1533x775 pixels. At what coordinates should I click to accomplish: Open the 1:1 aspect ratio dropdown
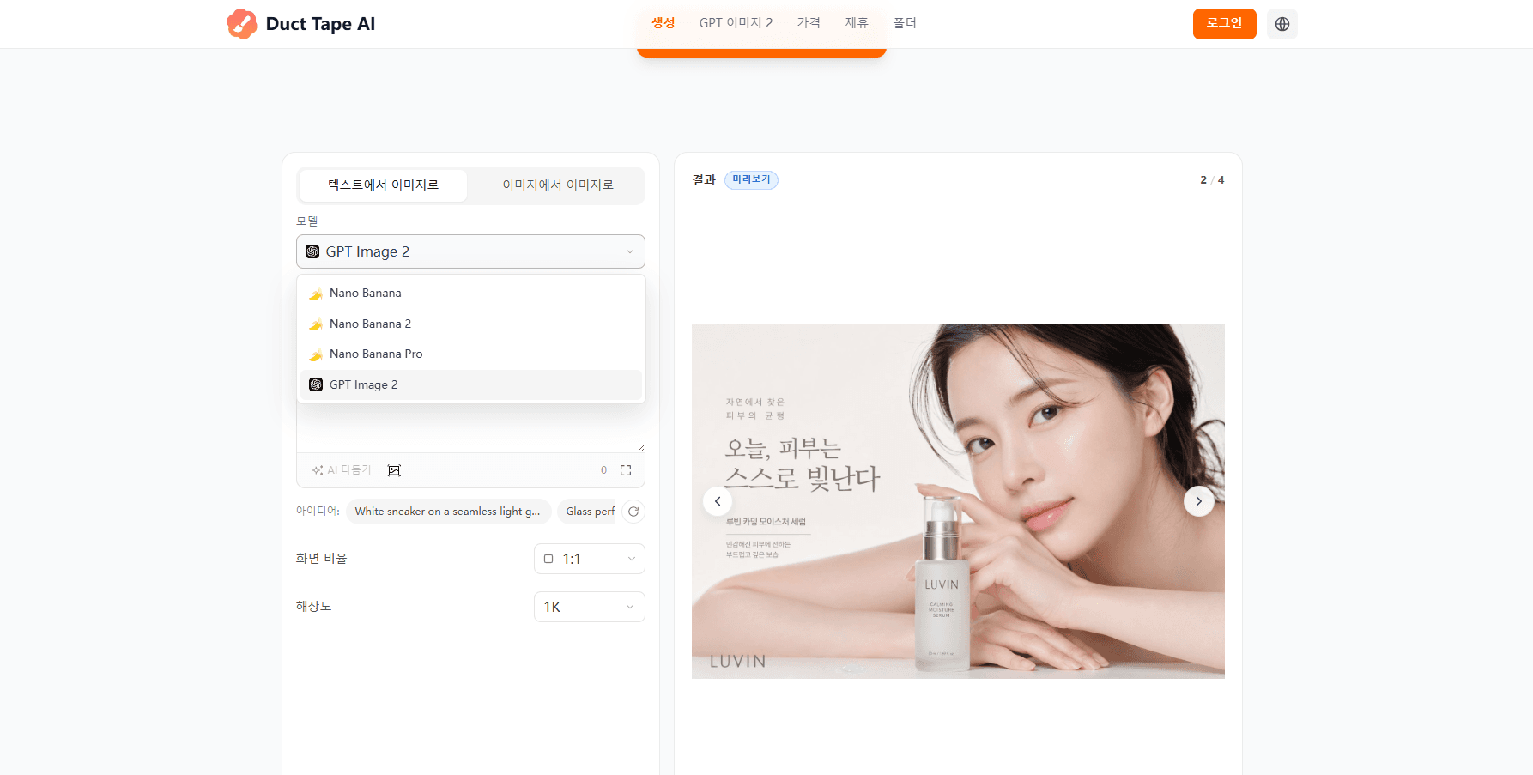click(x=589, y=559)
